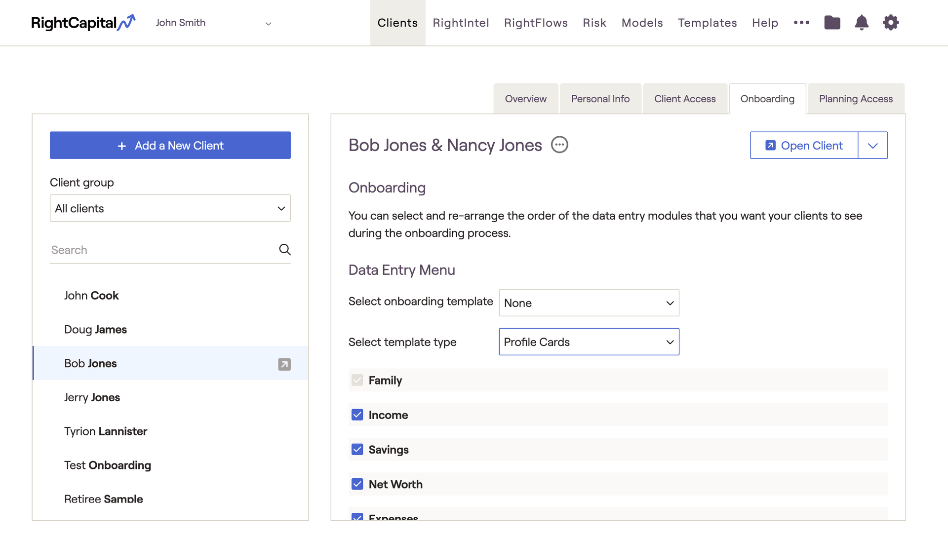The height and width of the screenshot is (536, 948).
Task: Open the onboarding template dropdown showing None
Action: click(x=589, y=303)
